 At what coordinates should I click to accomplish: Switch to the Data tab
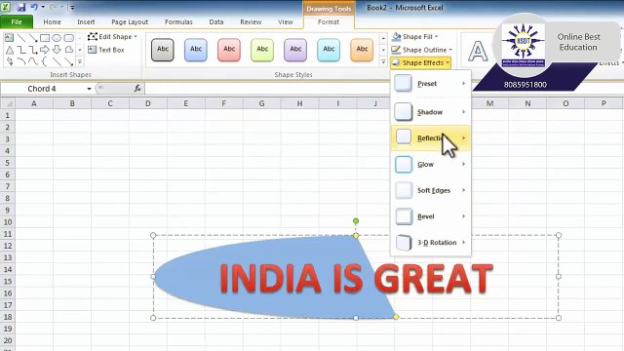point(216,21)
